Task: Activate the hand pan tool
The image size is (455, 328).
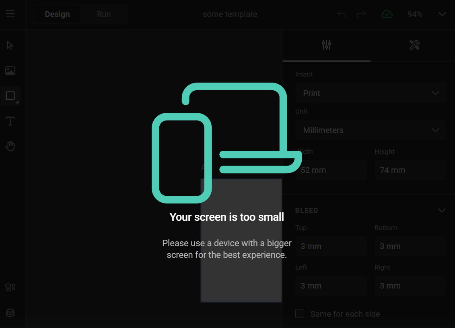Action: (x=10, y=146)
